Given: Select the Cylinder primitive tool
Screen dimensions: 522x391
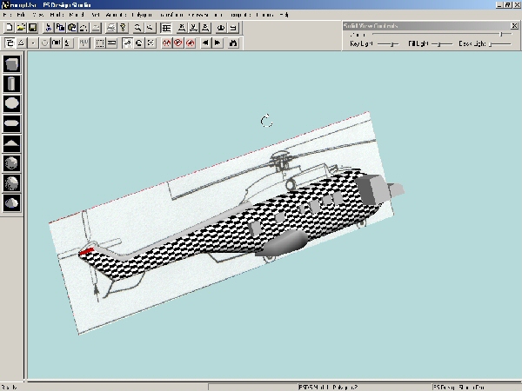Looking at the screenshot, I should [11, 83].
